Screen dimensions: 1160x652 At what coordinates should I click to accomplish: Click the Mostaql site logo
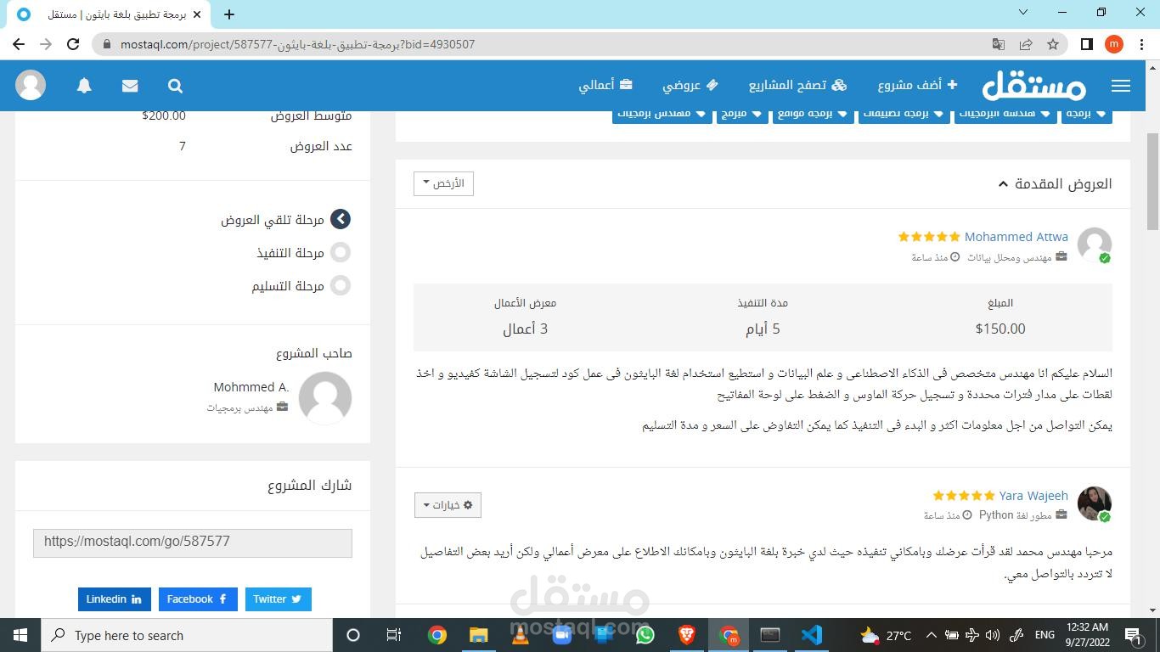point(1033,85)
